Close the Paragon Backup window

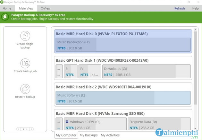(198, 2)
